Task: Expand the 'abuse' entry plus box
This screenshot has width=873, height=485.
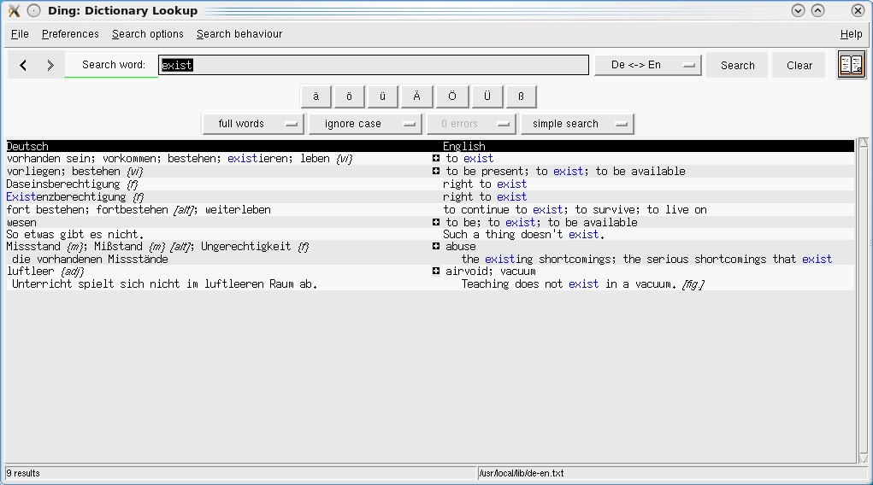Action: pos(436,247)
